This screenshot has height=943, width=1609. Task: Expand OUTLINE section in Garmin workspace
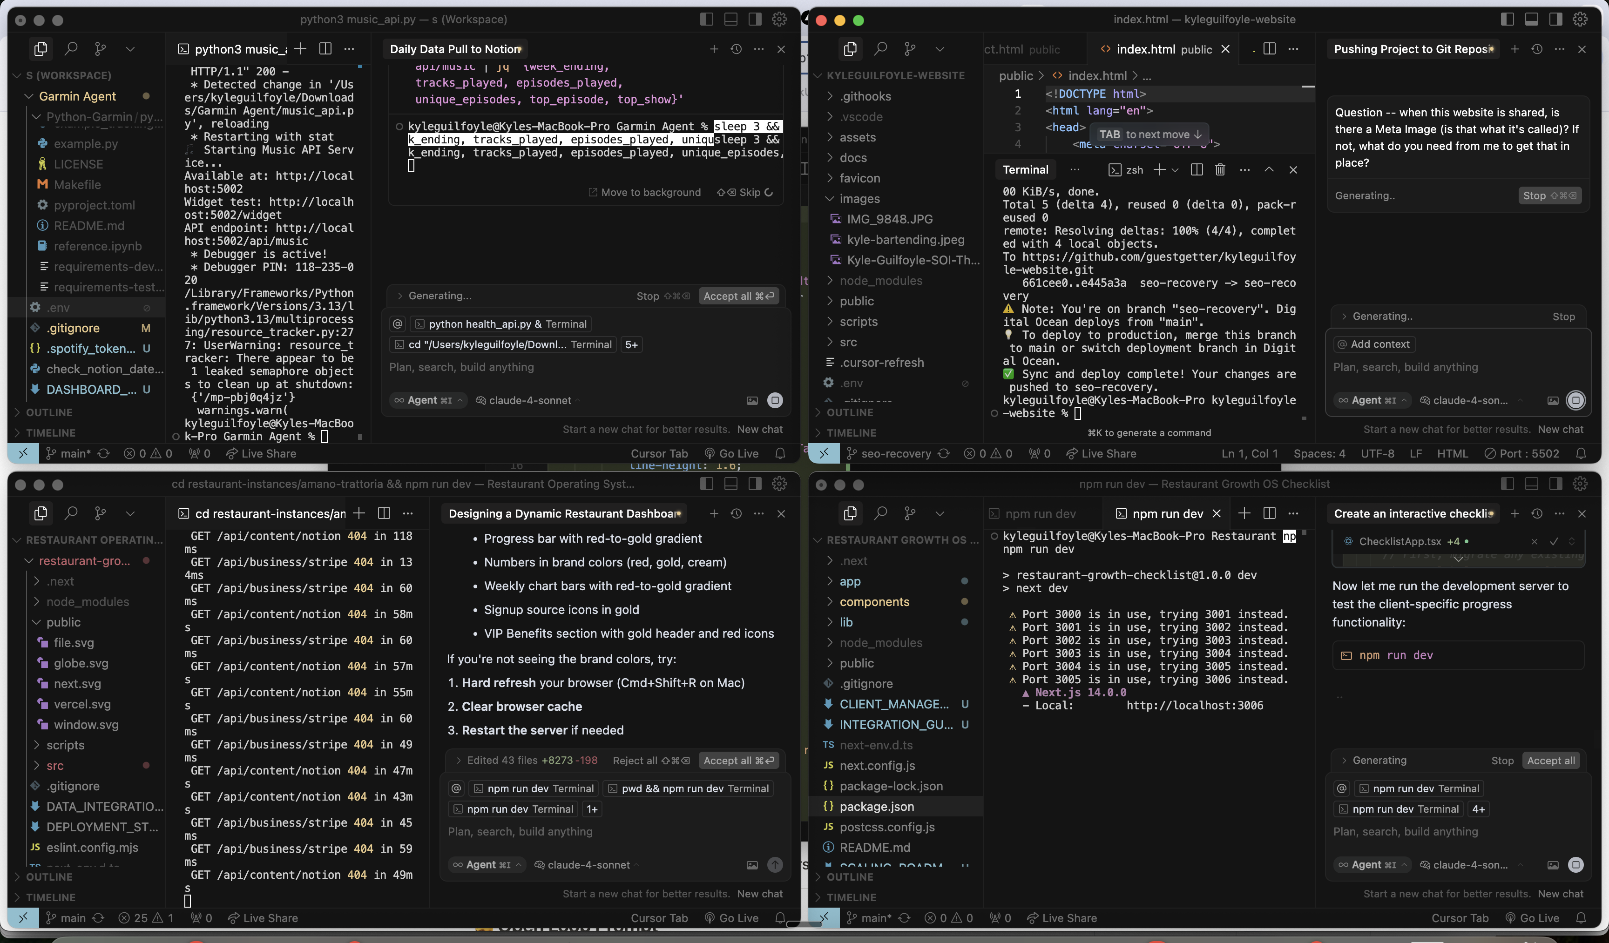[x=49, y=412]
